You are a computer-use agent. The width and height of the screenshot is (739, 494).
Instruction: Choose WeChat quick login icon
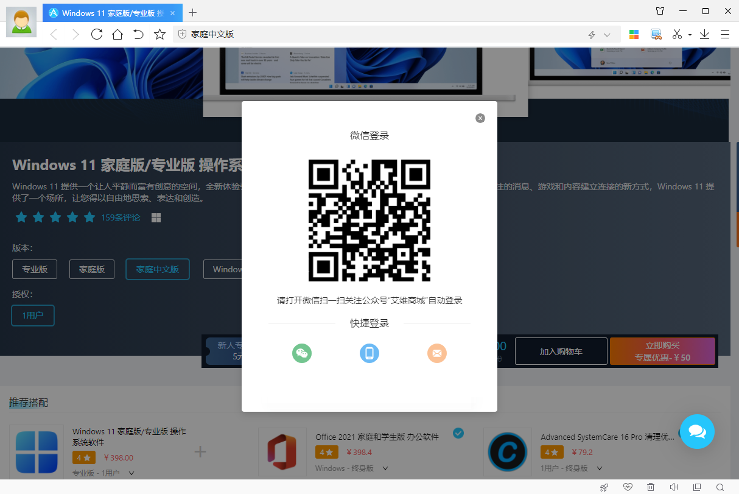(302, 353)
